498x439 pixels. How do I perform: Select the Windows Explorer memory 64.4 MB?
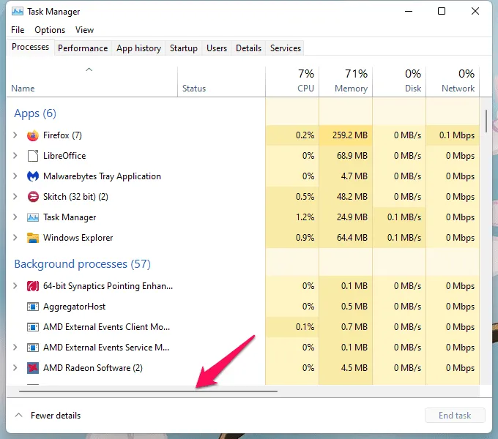point(352,238)
